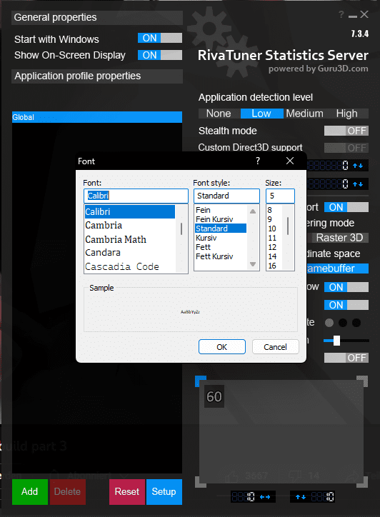Select Framebuffer coordinate space option
This screenshot has height=517, width=380.
pyautogui.click(x=338, y=268)
